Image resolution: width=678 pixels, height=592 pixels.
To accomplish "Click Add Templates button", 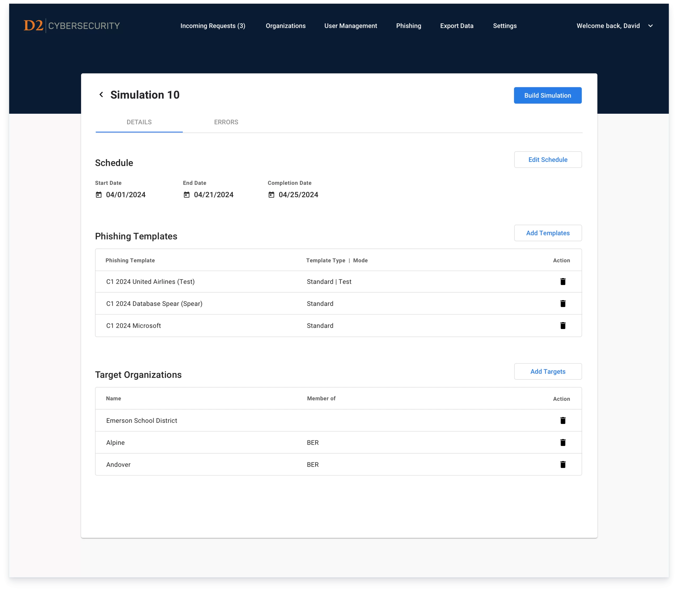I will [x=548, y=233].
